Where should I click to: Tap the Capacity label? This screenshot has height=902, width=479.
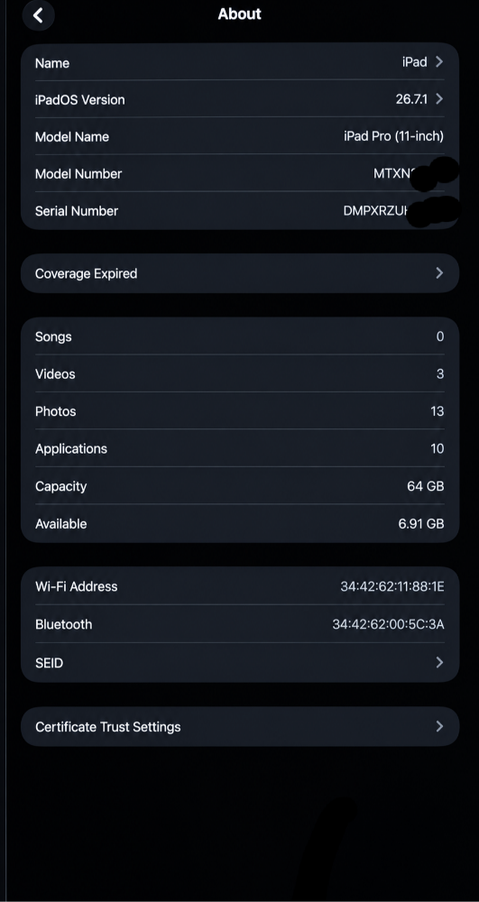[x=61, y=487]
